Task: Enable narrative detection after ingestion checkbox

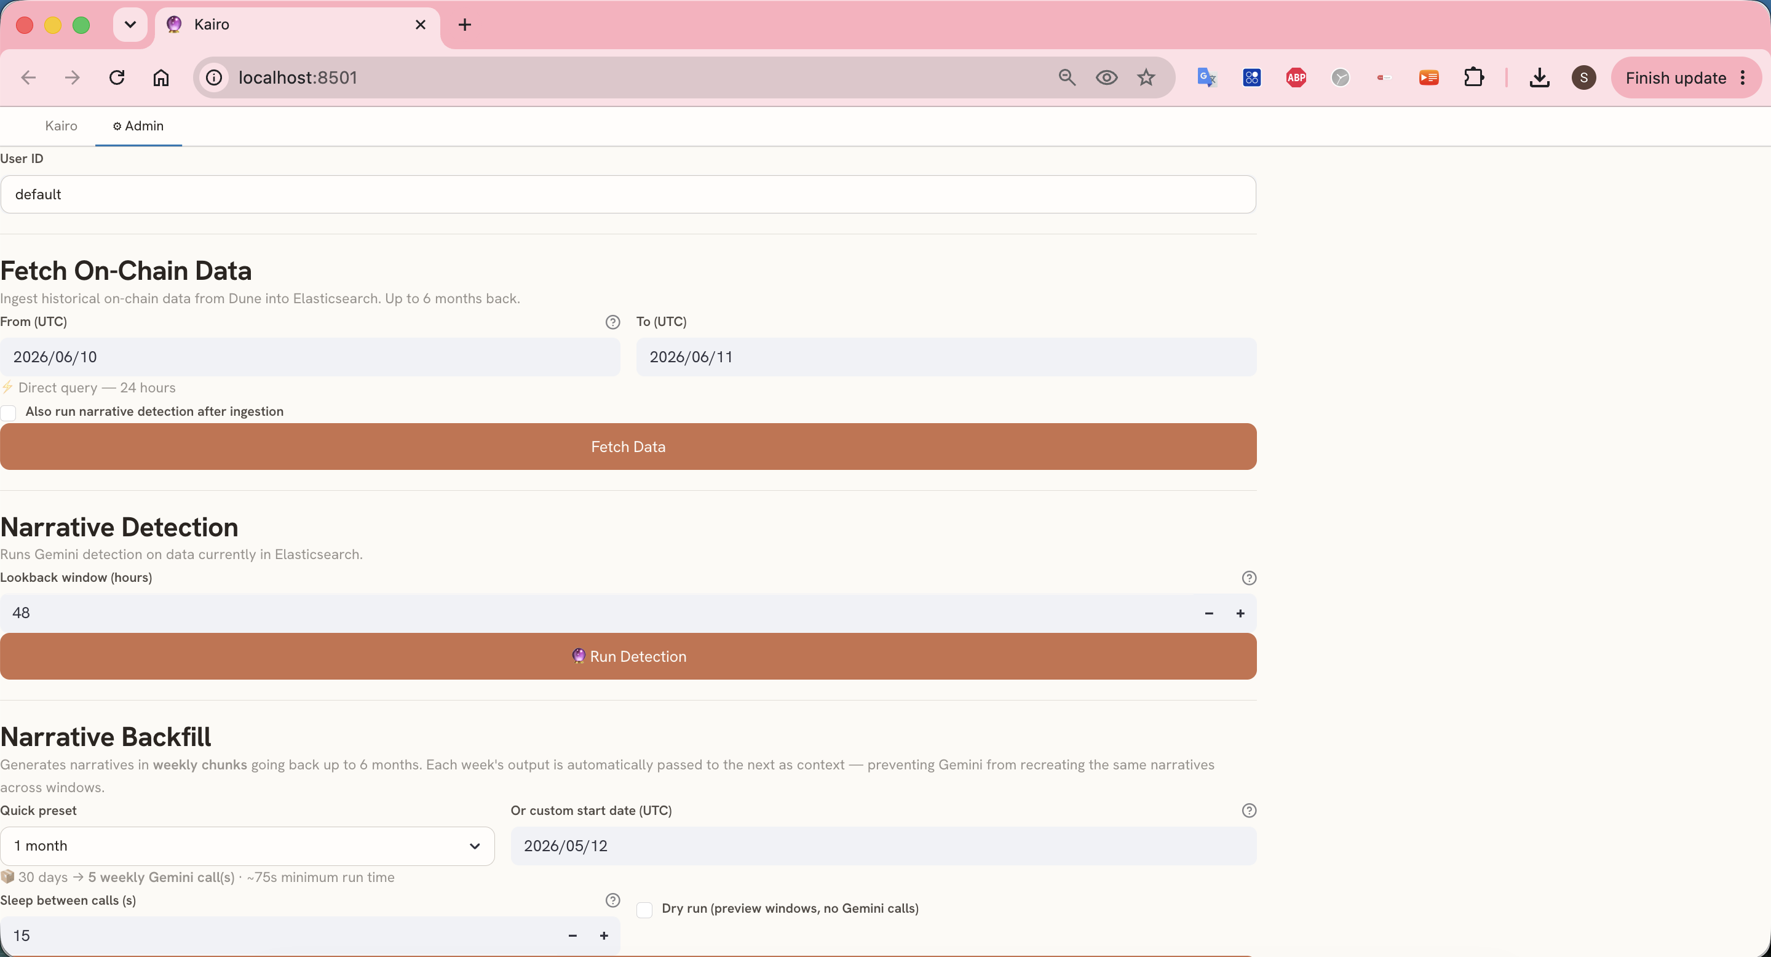Action: tap(8, 413)
